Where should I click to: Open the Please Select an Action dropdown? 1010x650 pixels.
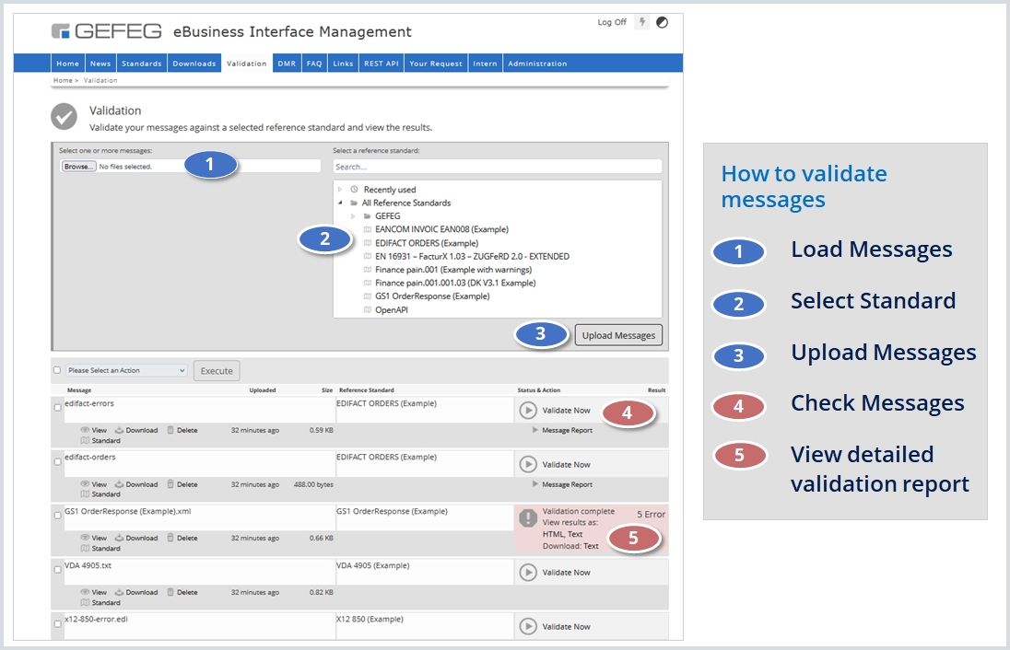click(124, 370)
